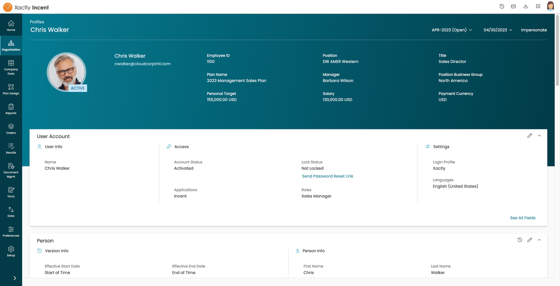Open the apps grid launcher

(538, 6)
